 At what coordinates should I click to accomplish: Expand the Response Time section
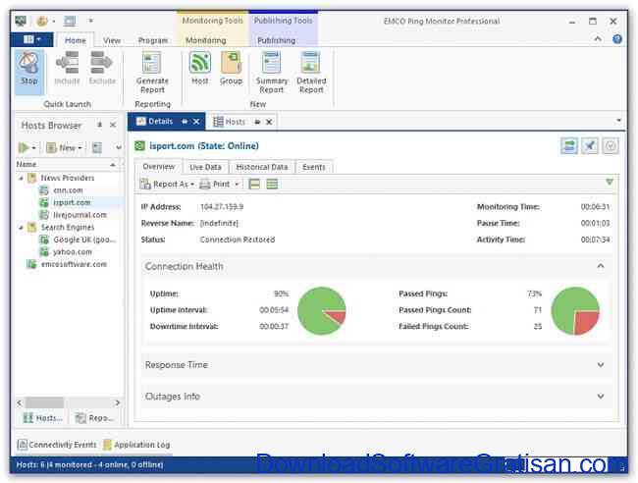[x=601, y=365]
